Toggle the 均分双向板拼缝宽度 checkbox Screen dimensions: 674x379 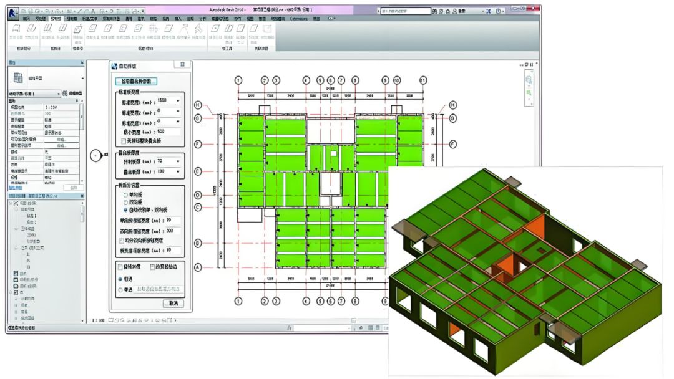[x=122, y=241]
